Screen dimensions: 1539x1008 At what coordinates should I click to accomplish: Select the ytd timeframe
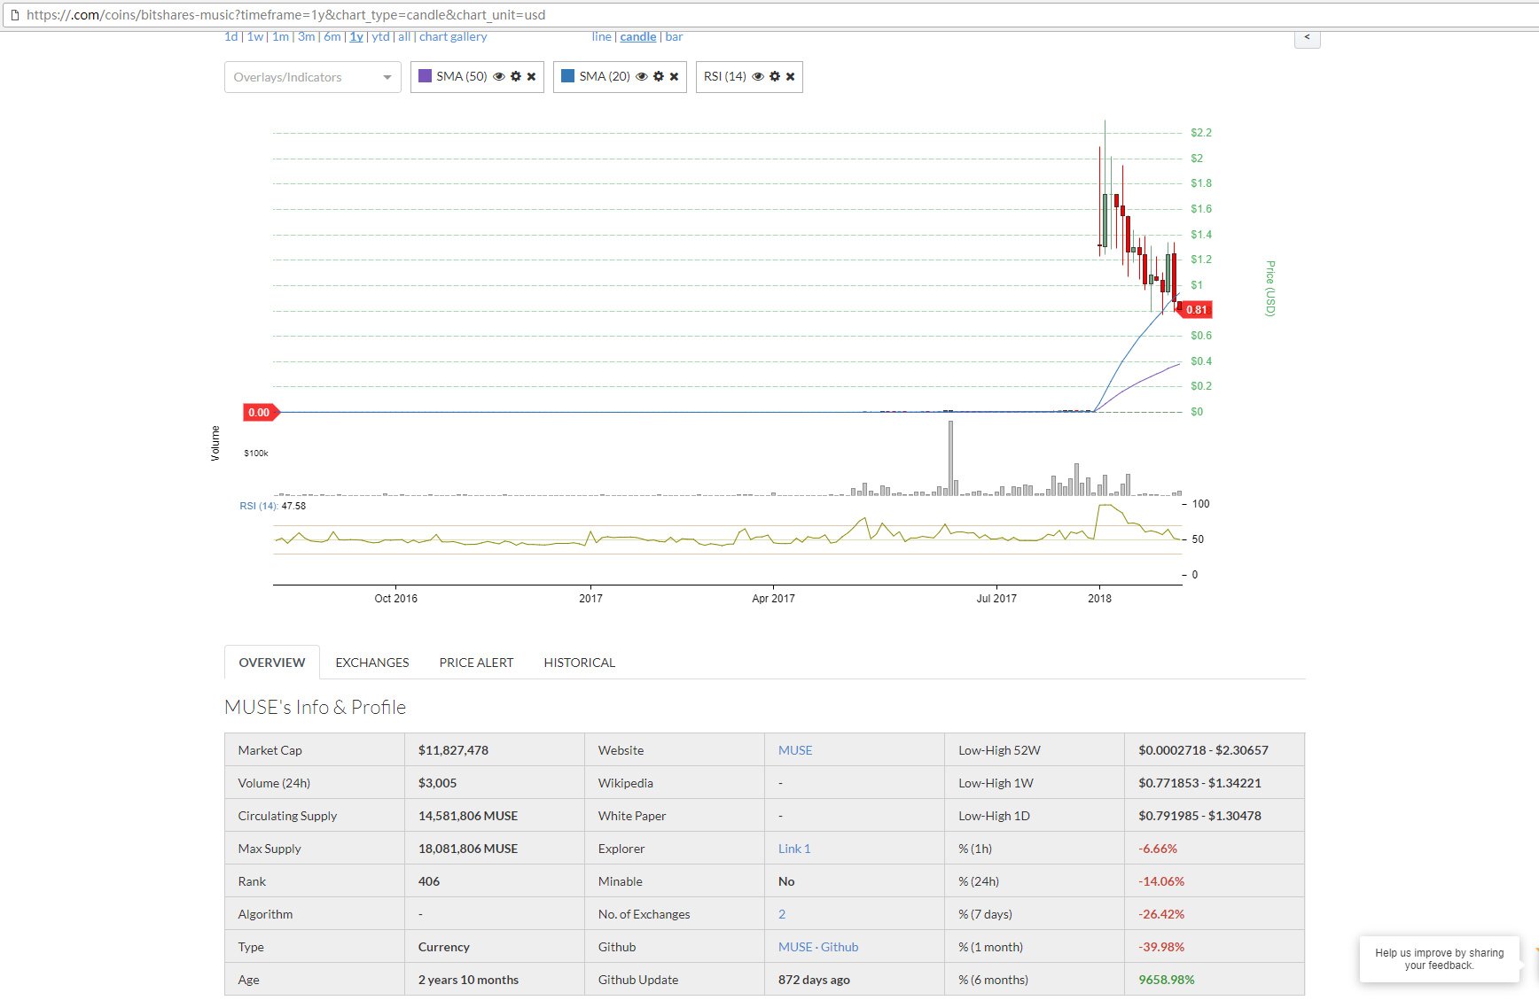pos(380,36)
